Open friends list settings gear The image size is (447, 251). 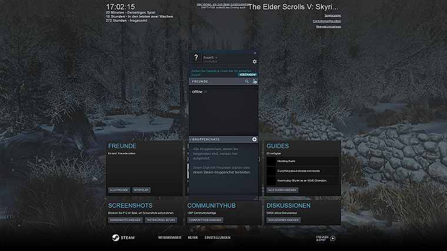(255, 62)
